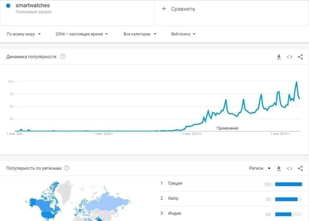309x221 pixels.
Task: Select the smartwatches search term field
Action: [77, 13]
